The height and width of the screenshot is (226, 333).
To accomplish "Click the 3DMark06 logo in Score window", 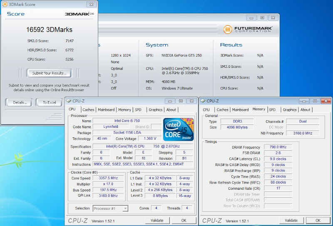I will coord(80,14).
